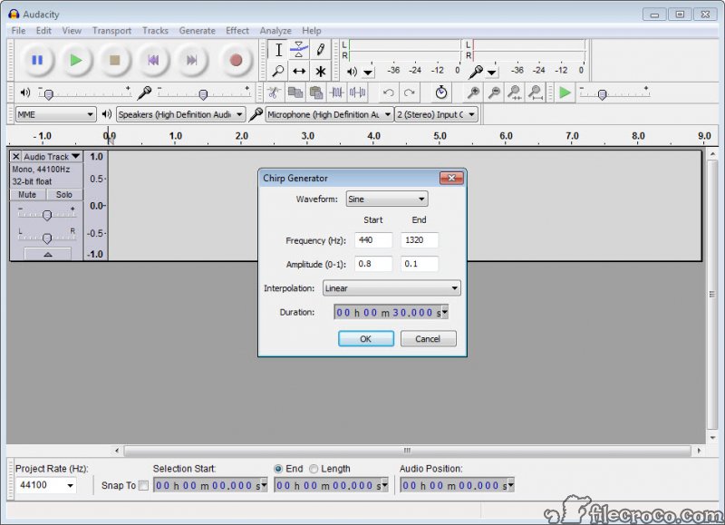Click the track pan L/R slider handle
This screenshot has width=725, height=525.
[x=47, y=238]
